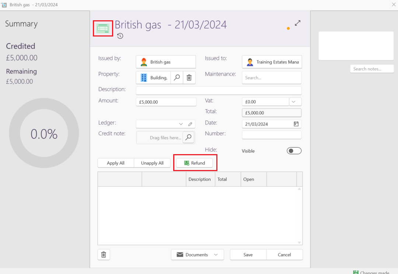The image size is (398, 274).
Task: Delete credit using bottom-left trash icon
Action: (x=104, y=254)
